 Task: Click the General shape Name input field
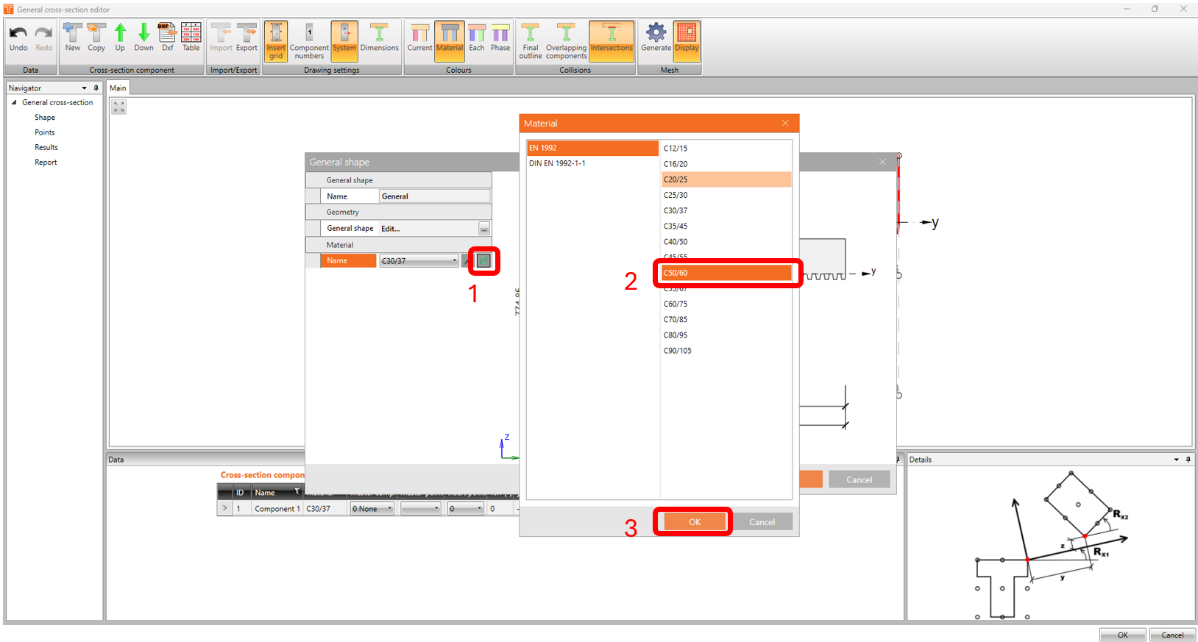click(x=434, y=196)
